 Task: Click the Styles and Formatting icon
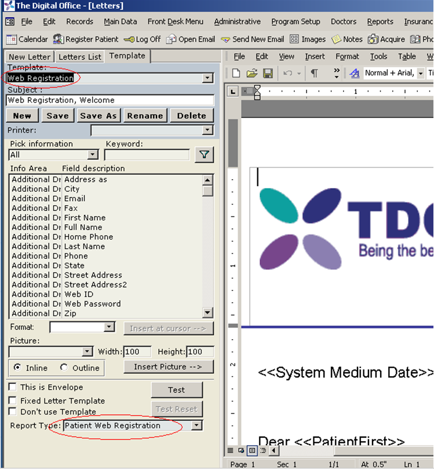point(353,73)
